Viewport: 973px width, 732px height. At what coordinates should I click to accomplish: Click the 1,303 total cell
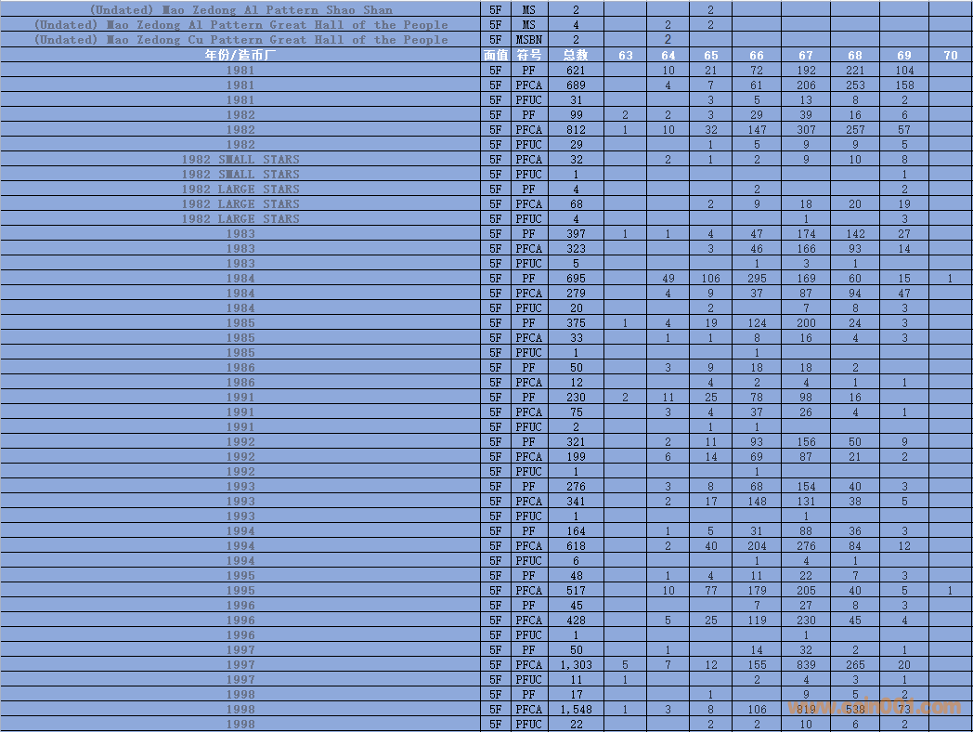coord(576,664)
